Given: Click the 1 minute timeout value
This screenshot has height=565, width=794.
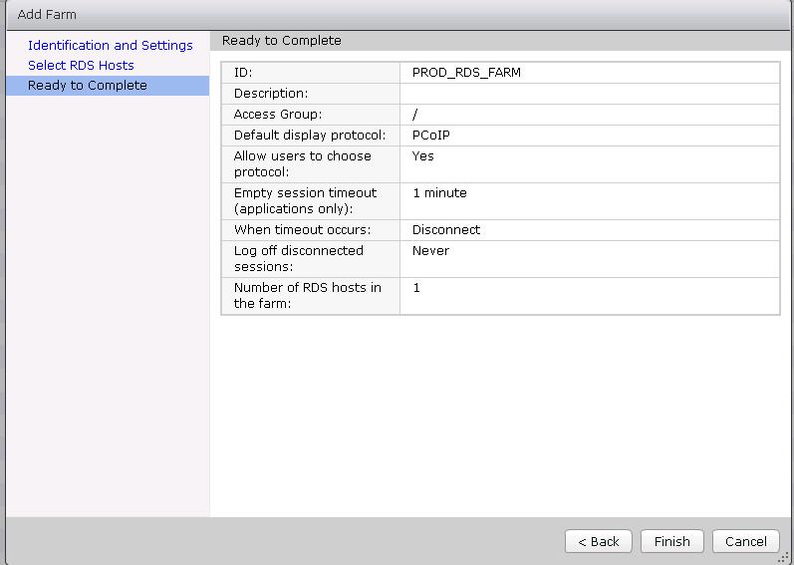Looking at the screenshot, I should click(x=439, y=192).
